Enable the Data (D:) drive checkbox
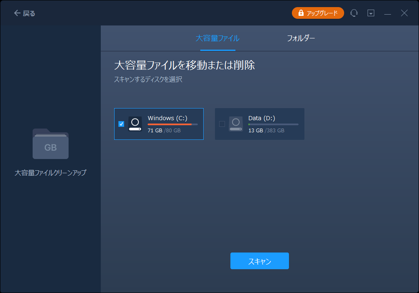The width and height of the screenshot is (419, 293). [222, 124]
